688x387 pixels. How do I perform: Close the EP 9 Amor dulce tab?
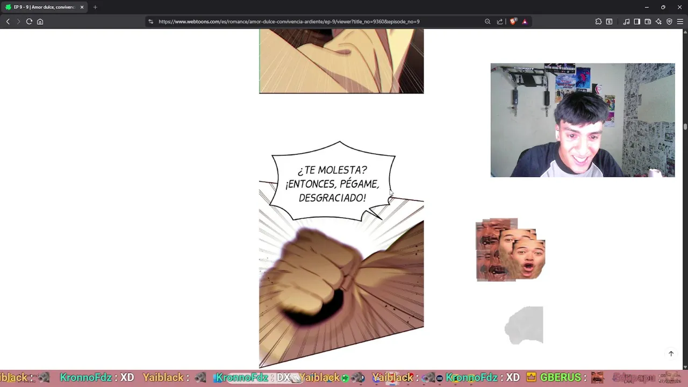pyautogui.click(x=82, y=7)
